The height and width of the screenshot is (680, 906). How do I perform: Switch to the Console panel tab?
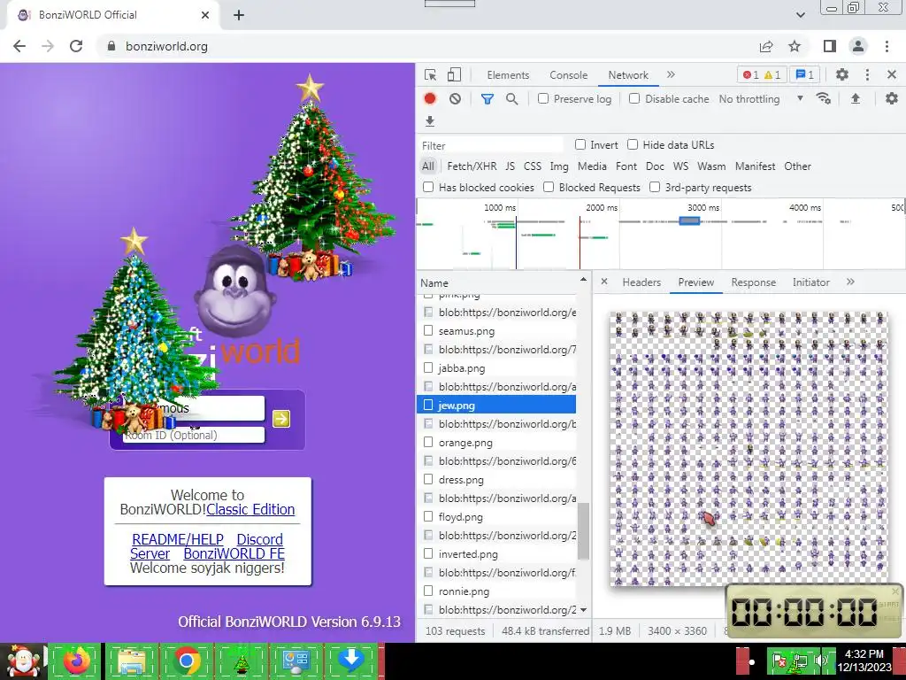pos(569,75)
